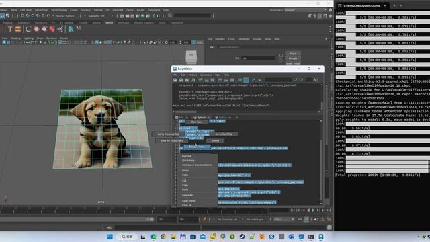Add a new Script Editor tab with plus
This screenshot has height=242, width=430.
237,118
